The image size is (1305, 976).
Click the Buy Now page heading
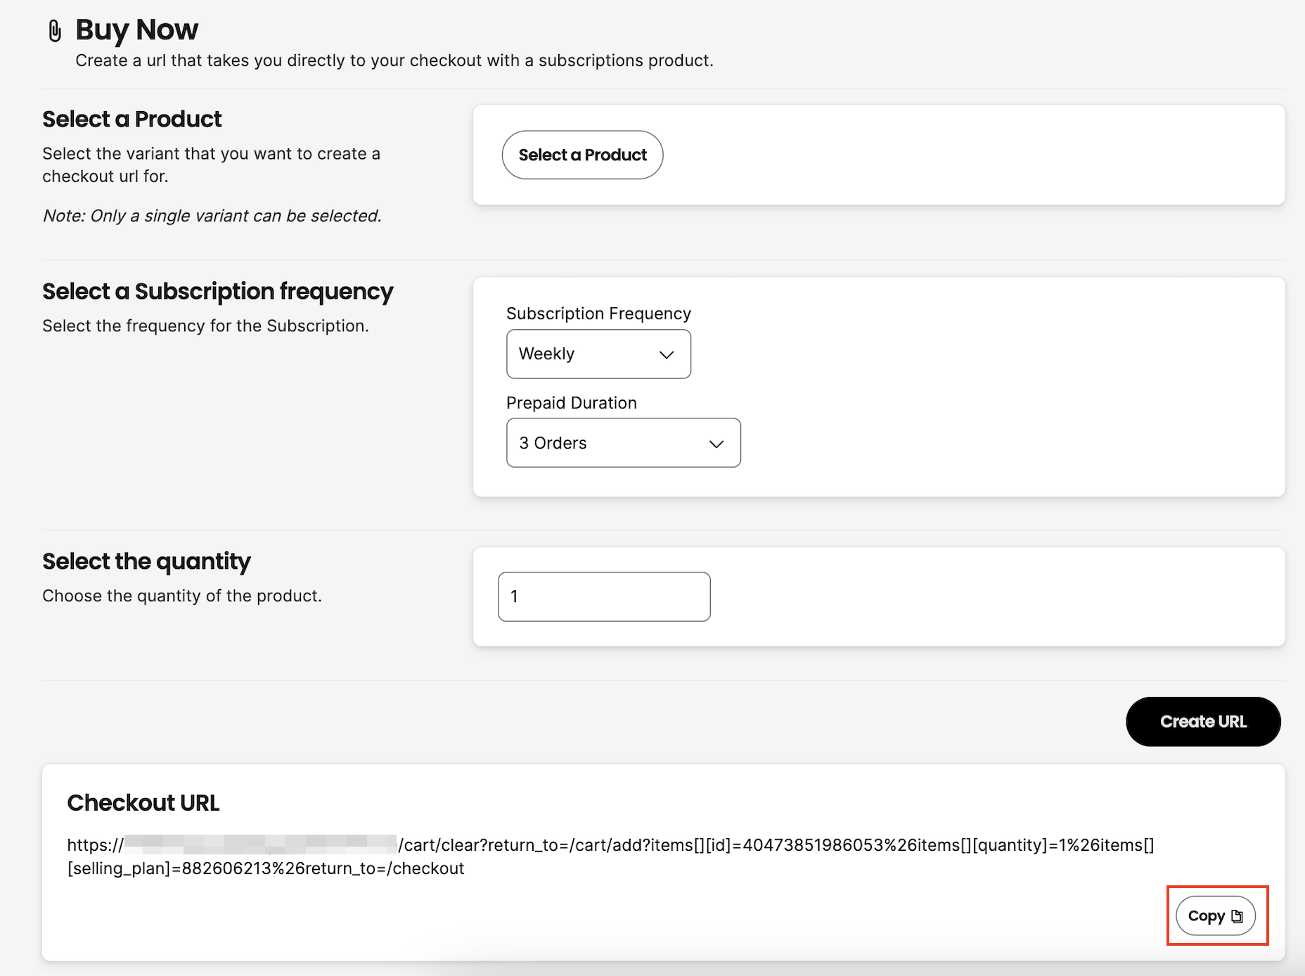[137, 30]
